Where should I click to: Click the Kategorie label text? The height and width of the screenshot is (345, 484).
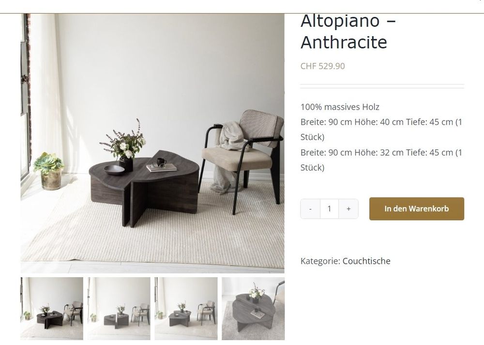[x=320, y=261]
